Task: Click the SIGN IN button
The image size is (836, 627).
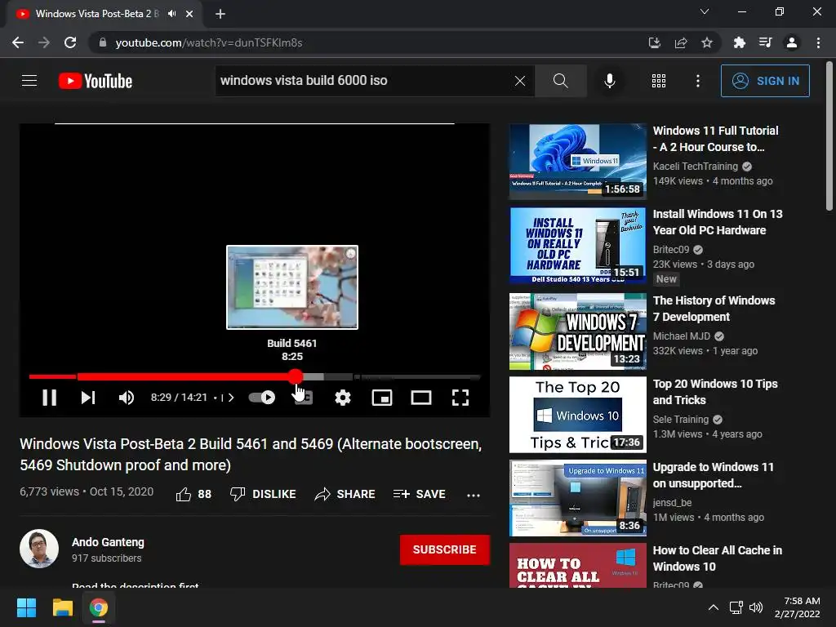Action: point(765,81)
